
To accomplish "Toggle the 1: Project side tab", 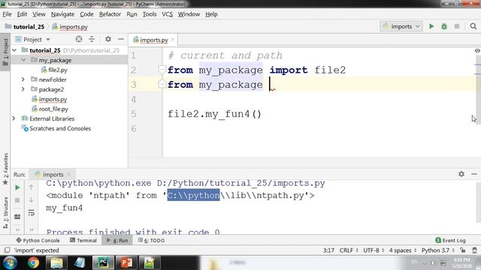I will [x=5, y=52].
